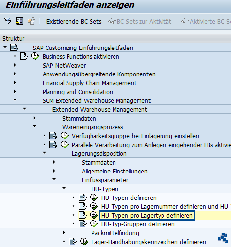Expand Financial Supply Chain Management node

[x=15, y=83]
